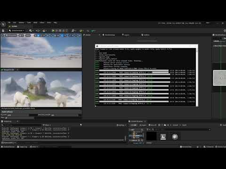Open the viewport options hamburger menu

[x=3, y=36]
